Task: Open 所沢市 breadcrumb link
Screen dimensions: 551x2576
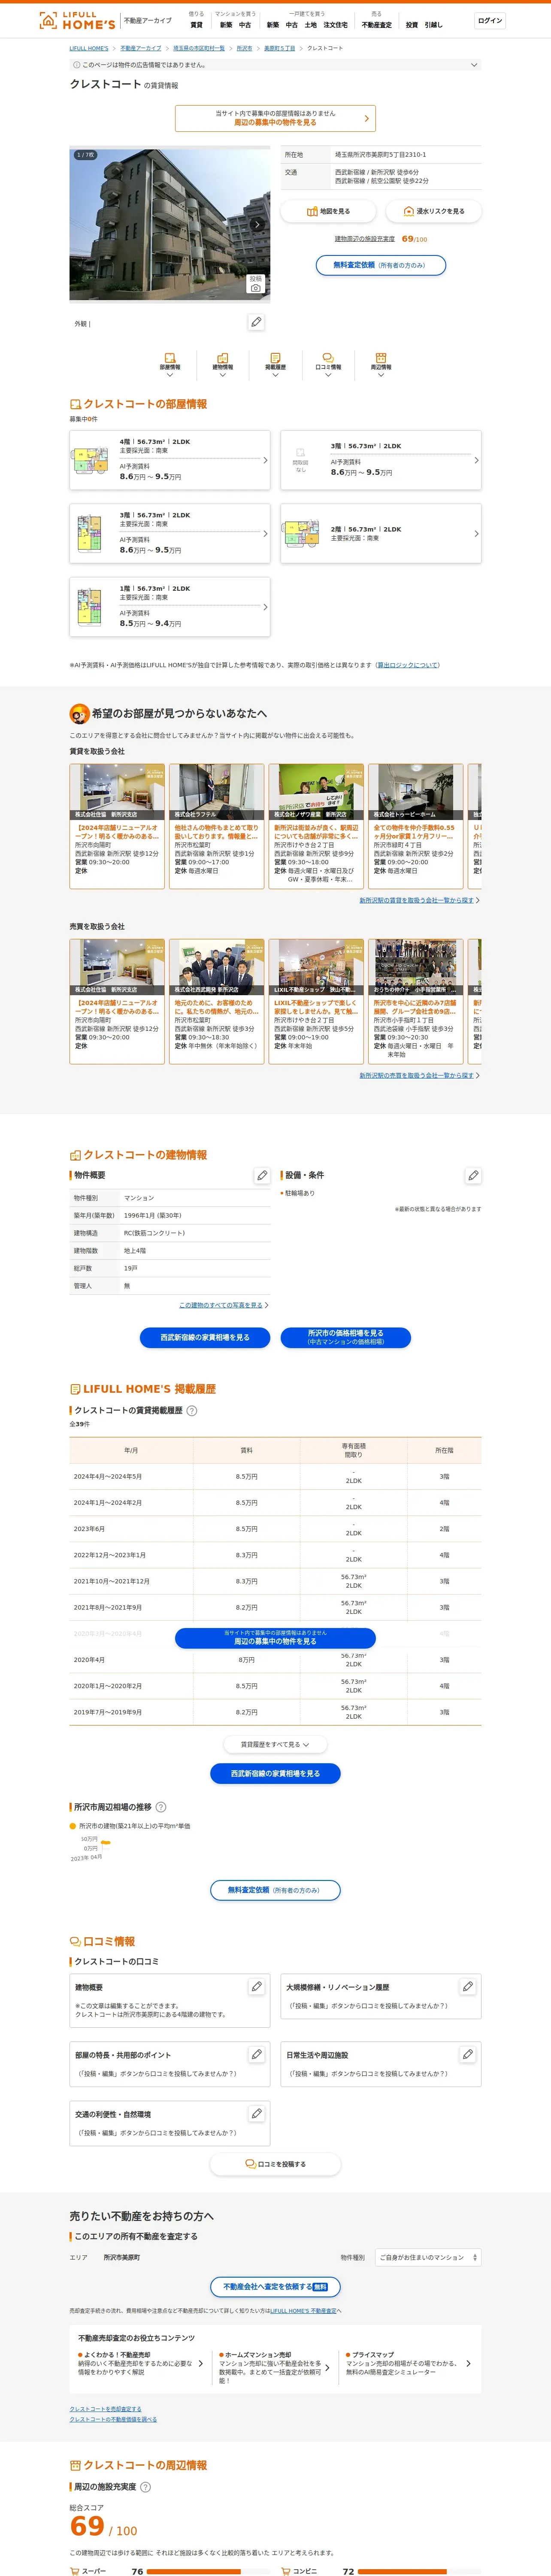Action: (x=244, y=48)
